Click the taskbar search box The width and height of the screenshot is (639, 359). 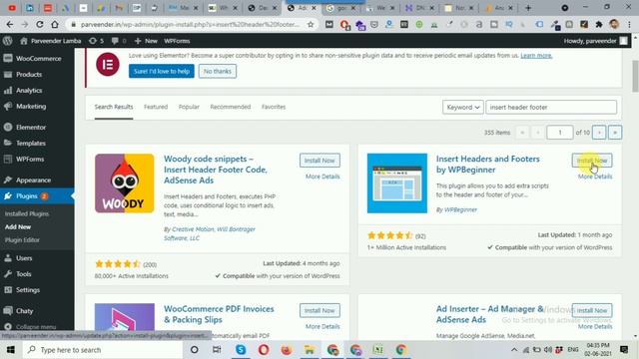pos(102,350)
